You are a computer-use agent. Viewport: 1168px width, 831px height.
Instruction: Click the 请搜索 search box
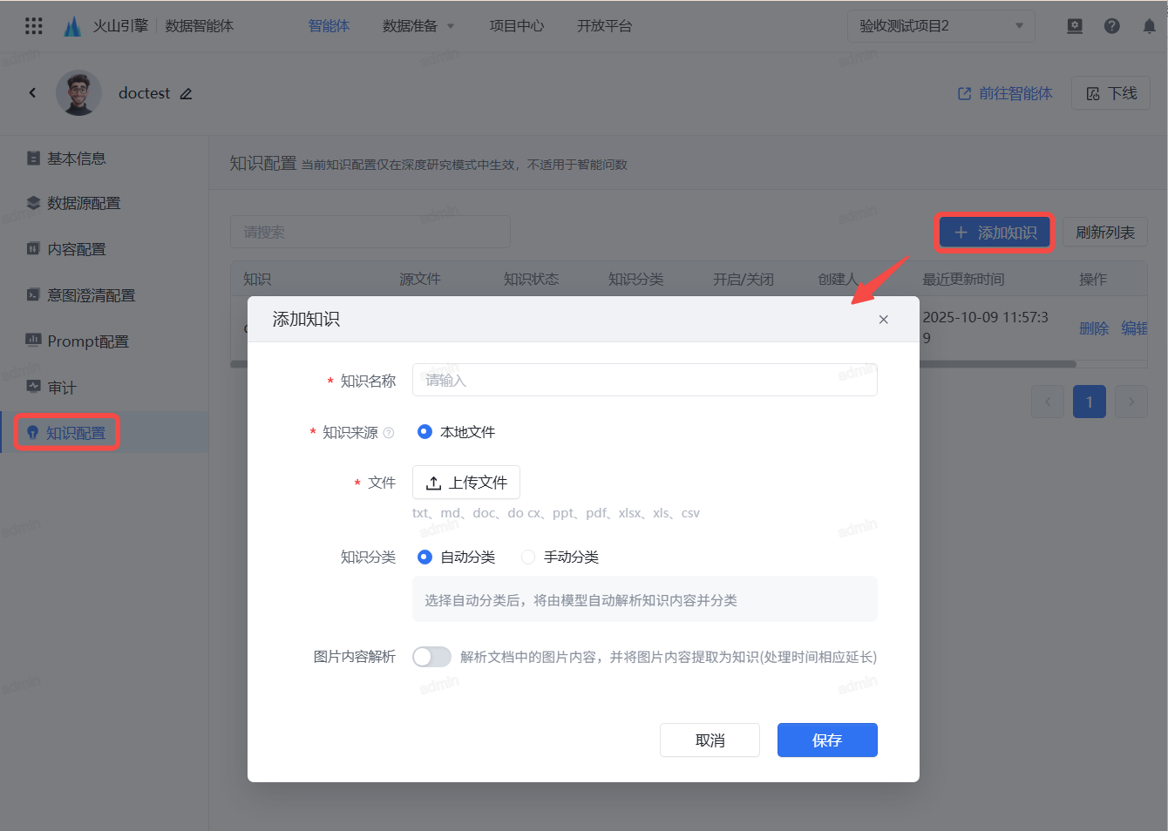pyautogui.click(x=370, y=232)
